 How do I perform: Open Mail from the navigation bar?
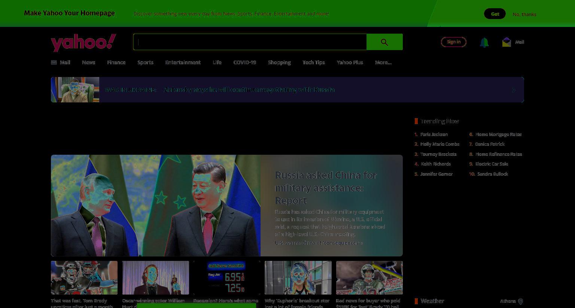pyautogui.click(x=61, y=62)
